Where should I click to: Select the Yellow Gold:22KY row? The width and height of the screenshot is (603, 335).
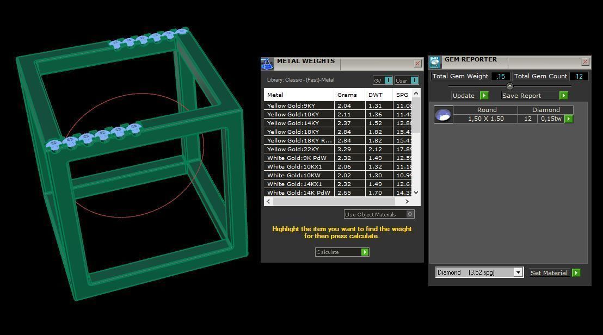coord(337,149)
